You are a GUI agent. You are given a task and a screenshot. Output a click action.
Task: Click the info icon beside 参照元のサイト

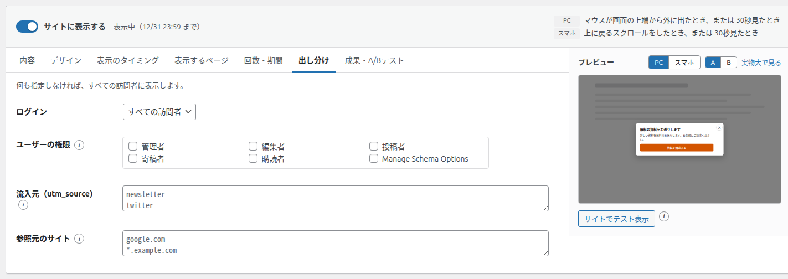click(79, 239)
